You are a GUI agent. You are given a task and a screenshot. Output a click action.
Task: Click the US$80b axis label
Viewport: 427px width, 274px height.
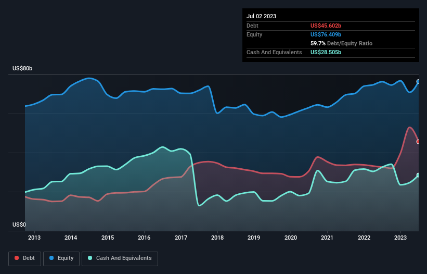click(22, 68)
